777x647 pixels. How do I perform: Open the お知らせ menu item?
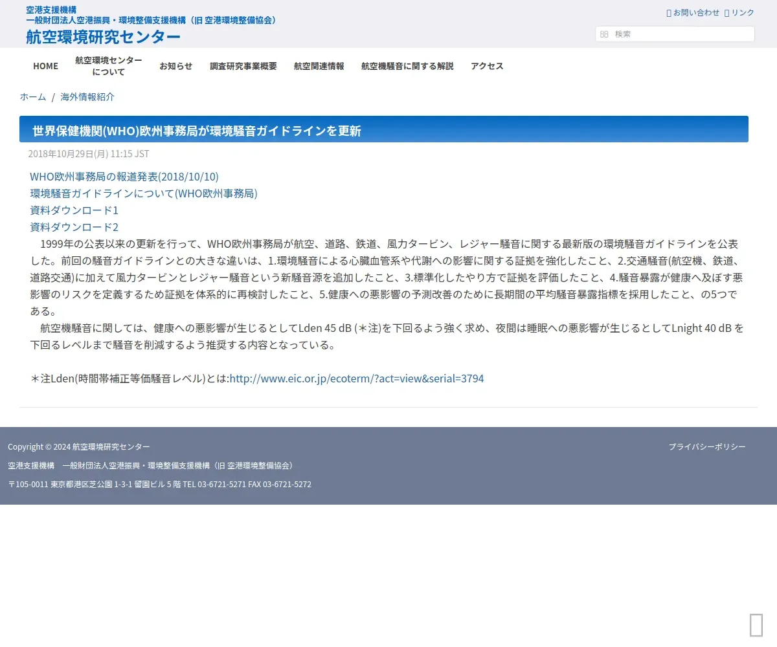(176, 66)
